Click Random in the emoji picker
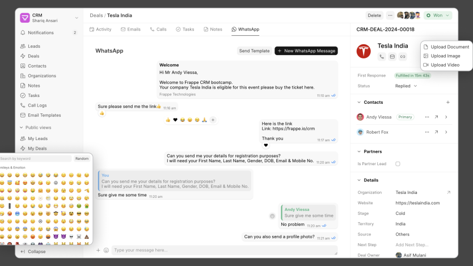Viewport: 473px width, 266px height. click(82, 159)
